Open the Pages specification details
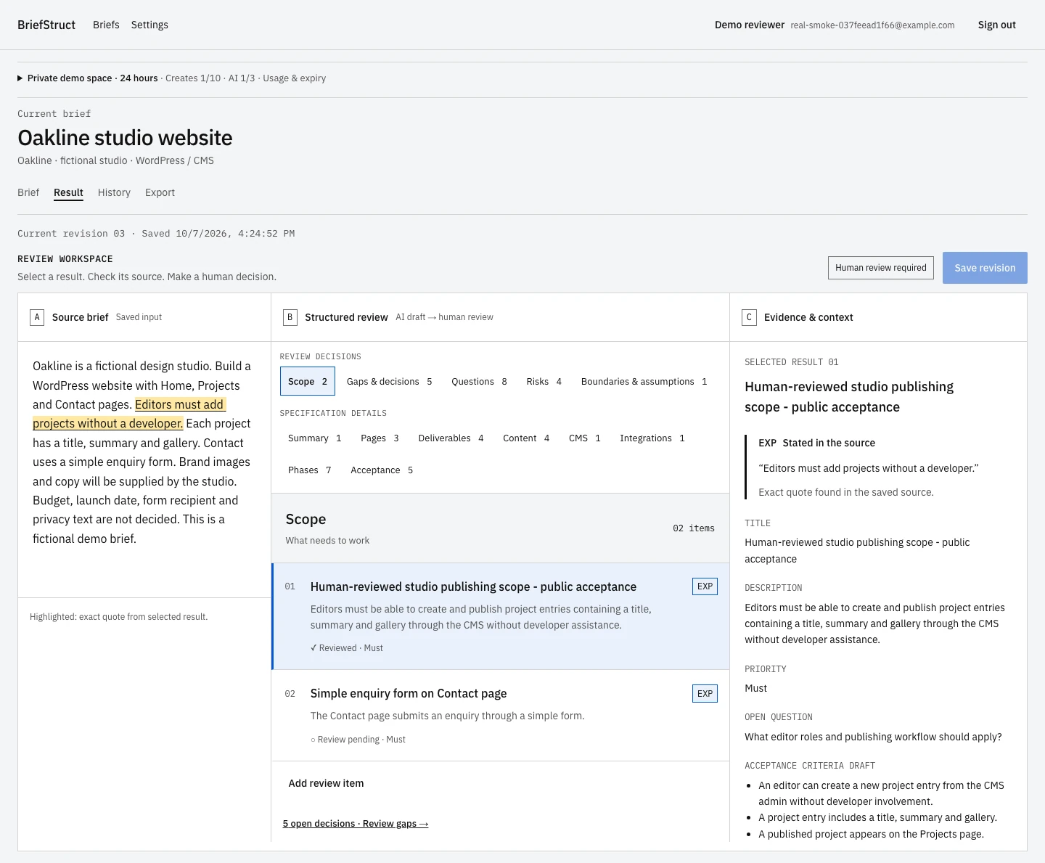This screenshot has width=1045, height=863. click(380, 438)
